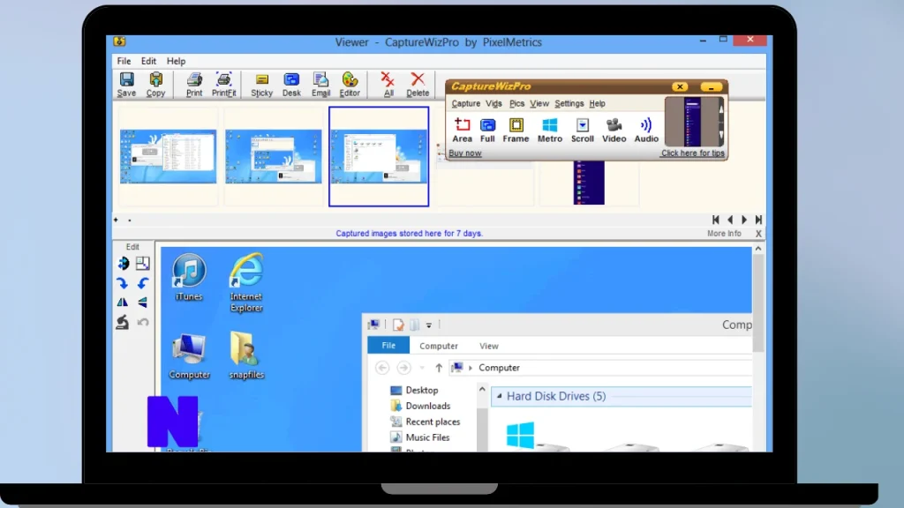Select the highlighted third capture thumbnail

(x=379, y=156)
